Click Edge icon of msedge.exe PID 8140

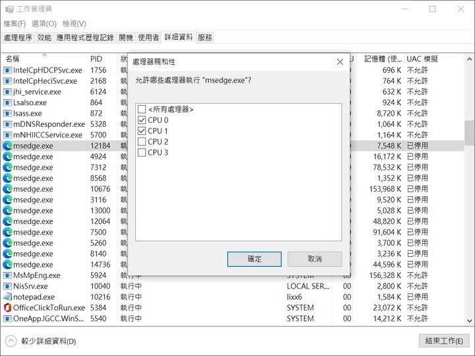[x=7, y=254]
